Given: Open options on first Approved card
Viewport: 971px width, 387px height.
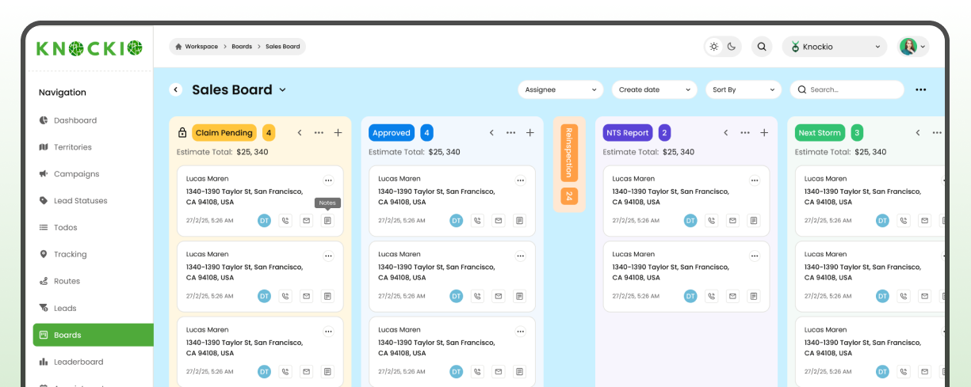Looking at the screenshot, I should [x=521, y=180].
